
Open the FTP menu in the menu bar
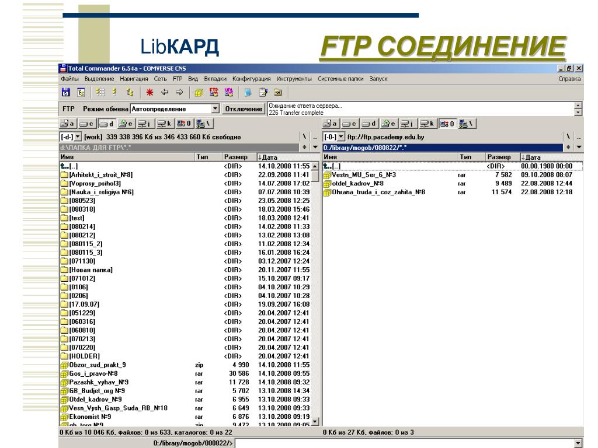click(x=178, y=79)
